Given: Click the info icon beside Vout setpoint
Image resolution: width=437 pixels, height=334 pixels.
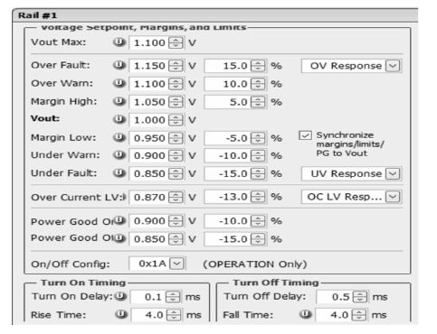Looking at the screenshot, I should point(119,119).
